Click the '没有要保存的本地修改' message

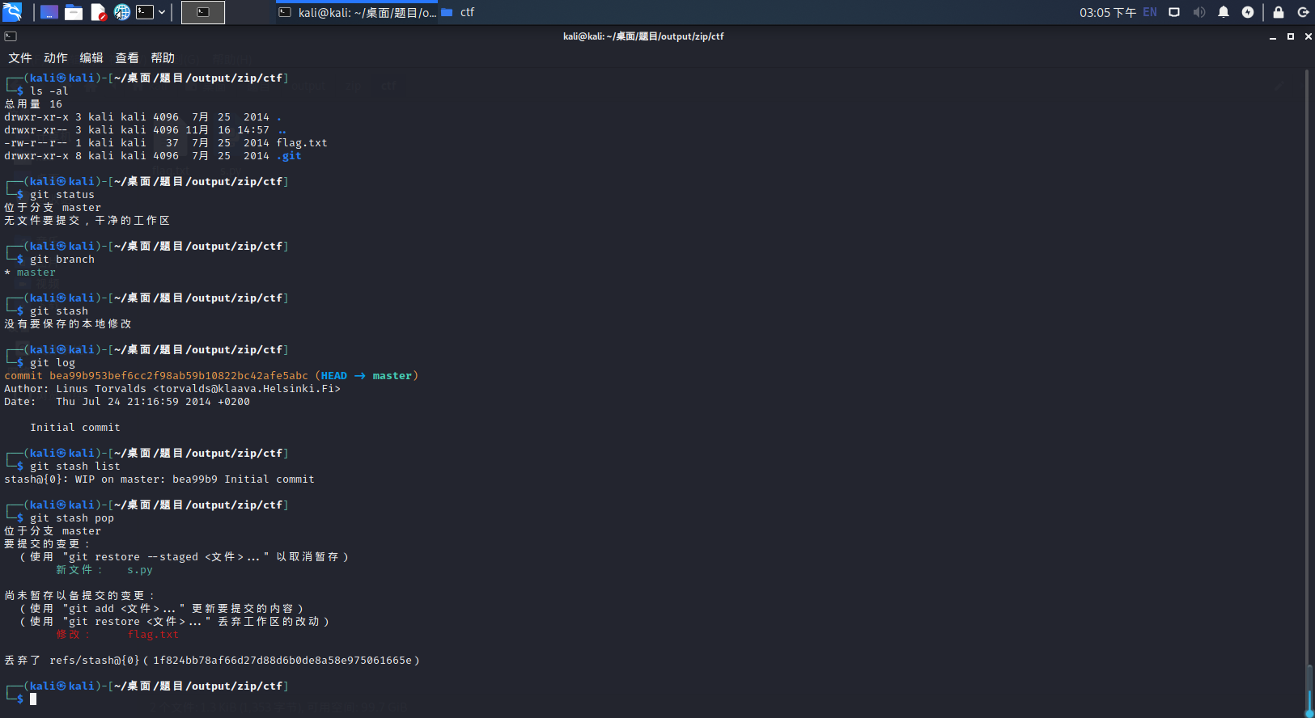[x=68, y=324]
